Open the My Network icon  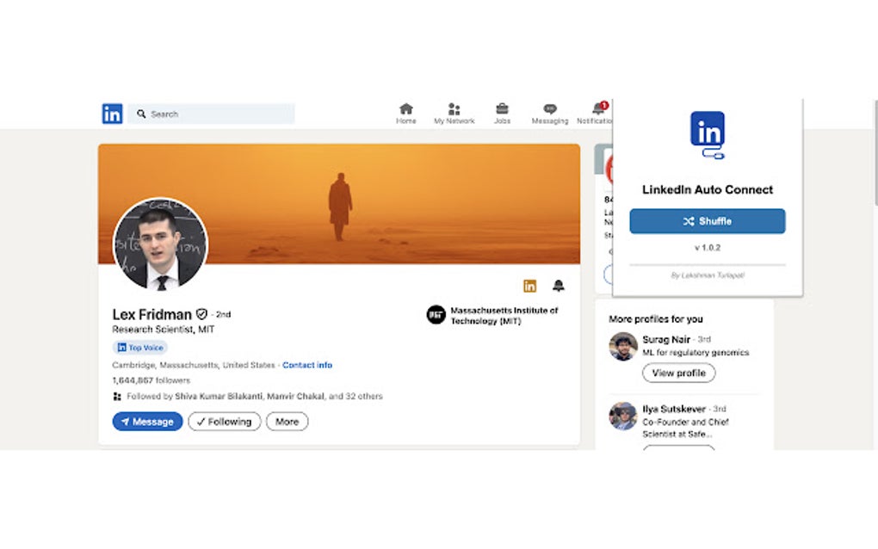pos(454,112)
